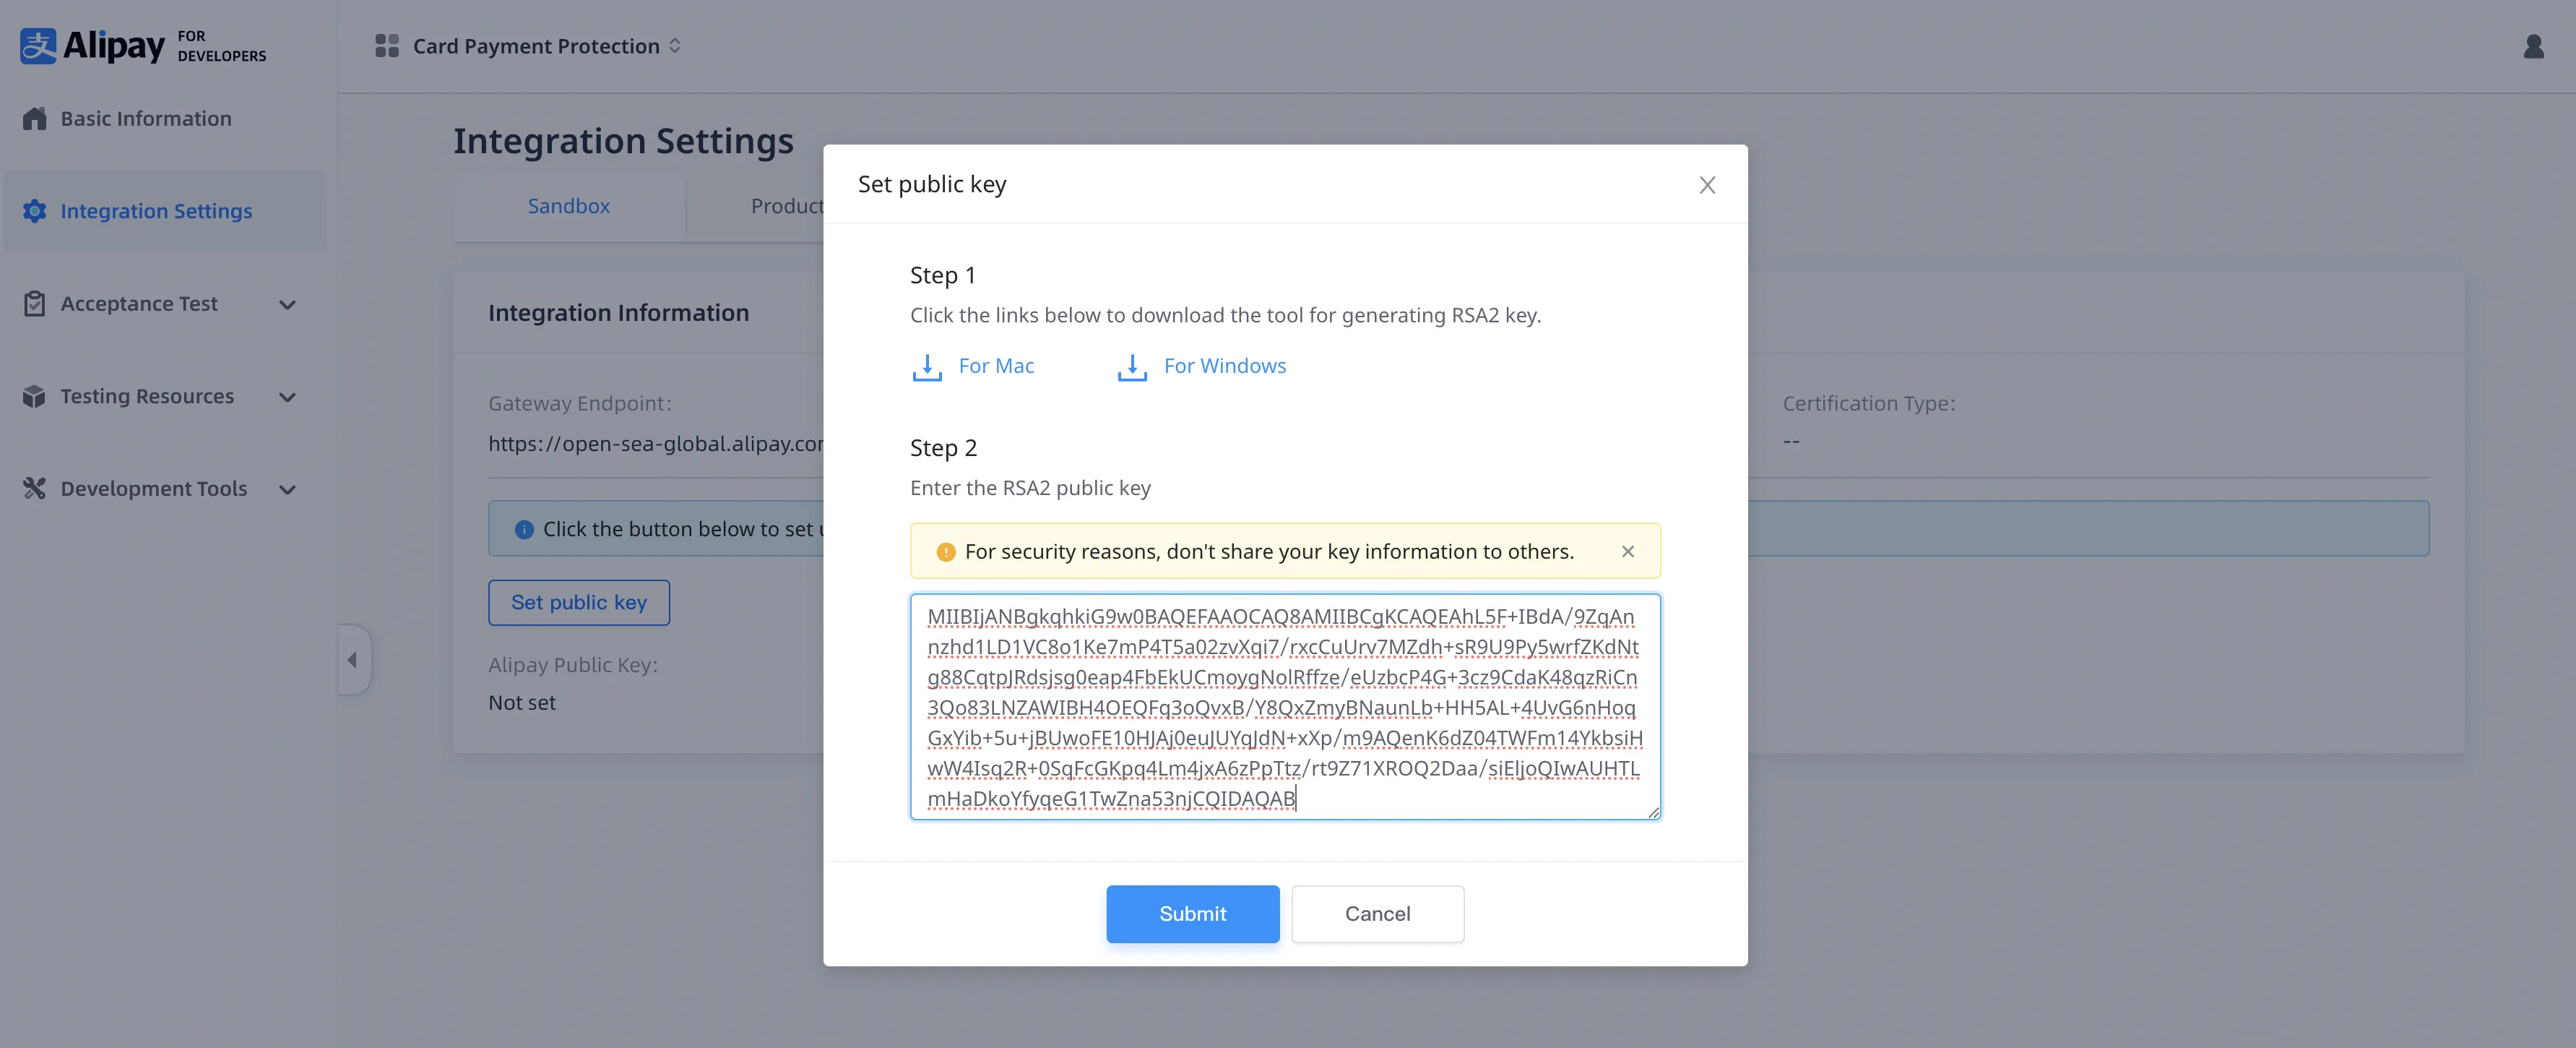
Task: Open the For Windows download link
Action: coord(1224,366)
